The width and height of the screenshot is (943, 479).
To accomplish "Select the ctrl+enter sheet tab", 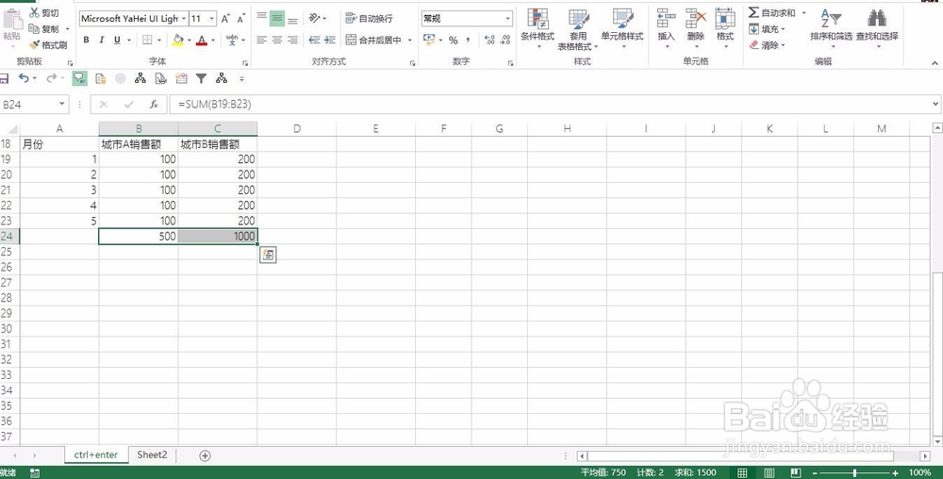I will pyautogui.click(x=96, y=455).
